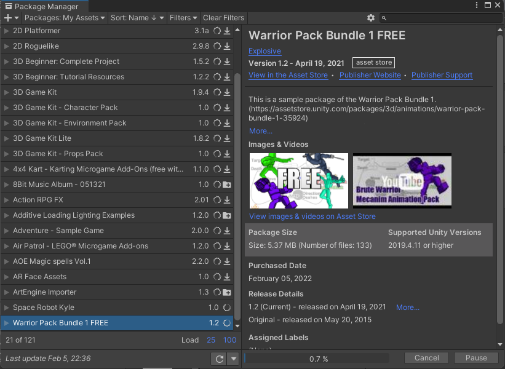This screenshot has height=369, width=505.
Task: Click the details panel vertical scrollbar
Action: tap(500, 179)
